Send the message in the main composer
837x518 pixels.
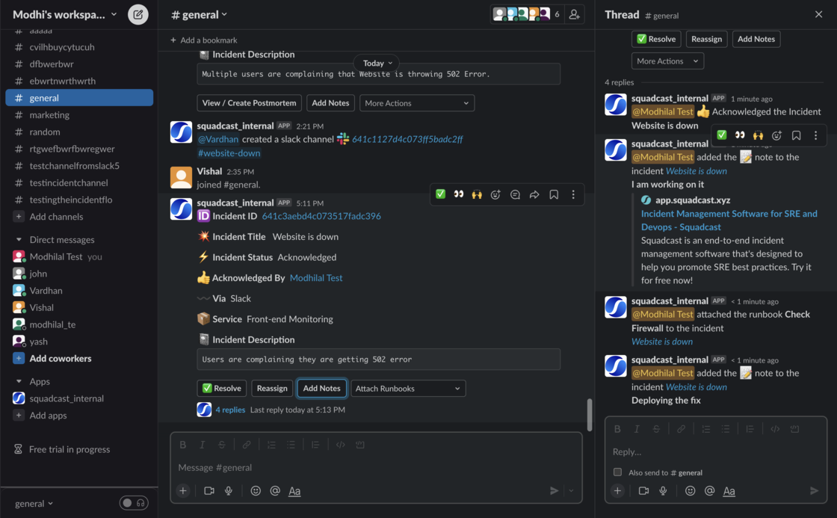point(554,491)
